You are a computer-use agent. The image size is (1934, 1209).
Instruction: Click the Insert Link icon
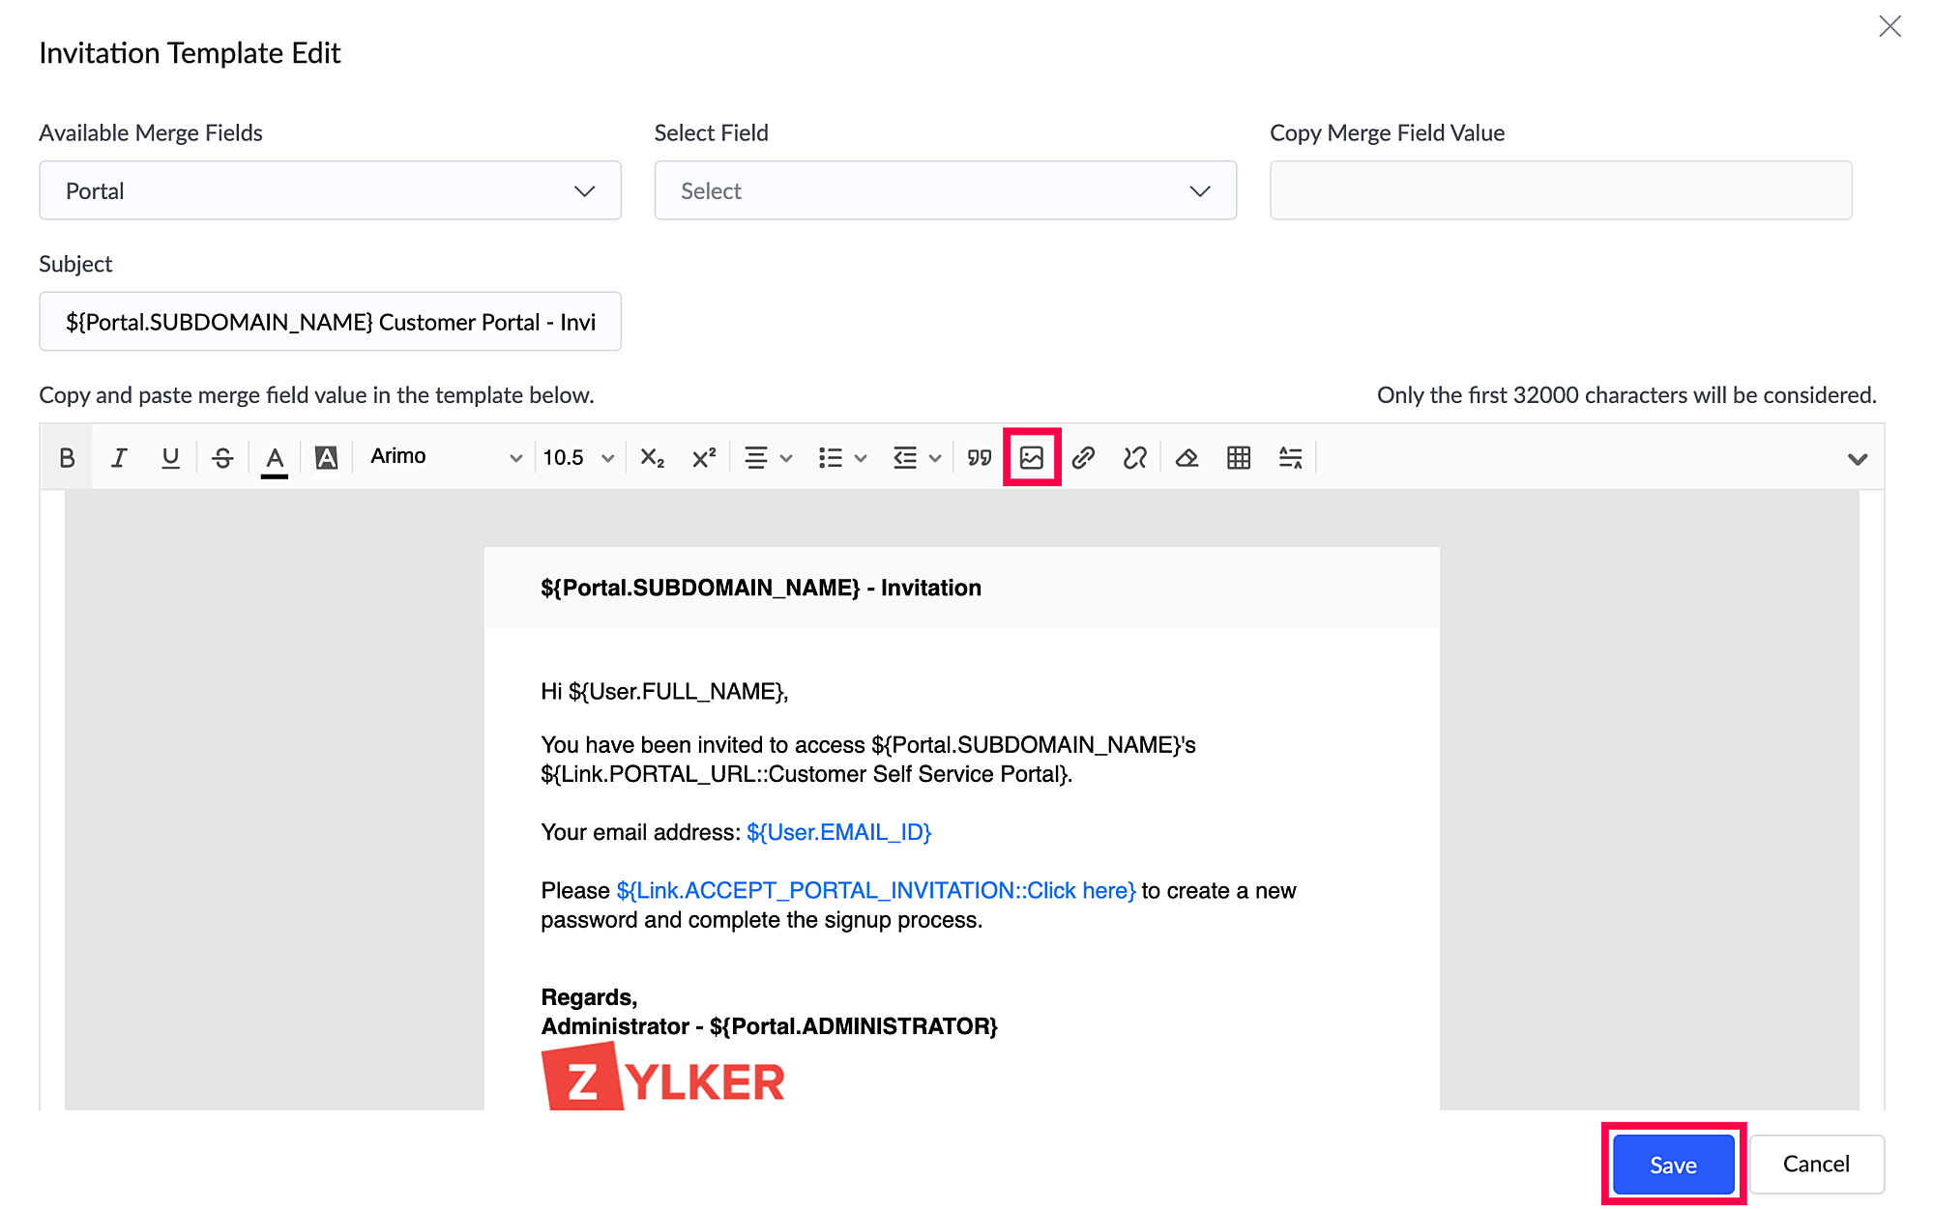(1083, 457)
